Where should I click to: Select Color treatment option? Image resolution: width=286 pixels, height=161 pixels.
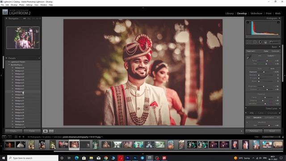click(266, 51)
